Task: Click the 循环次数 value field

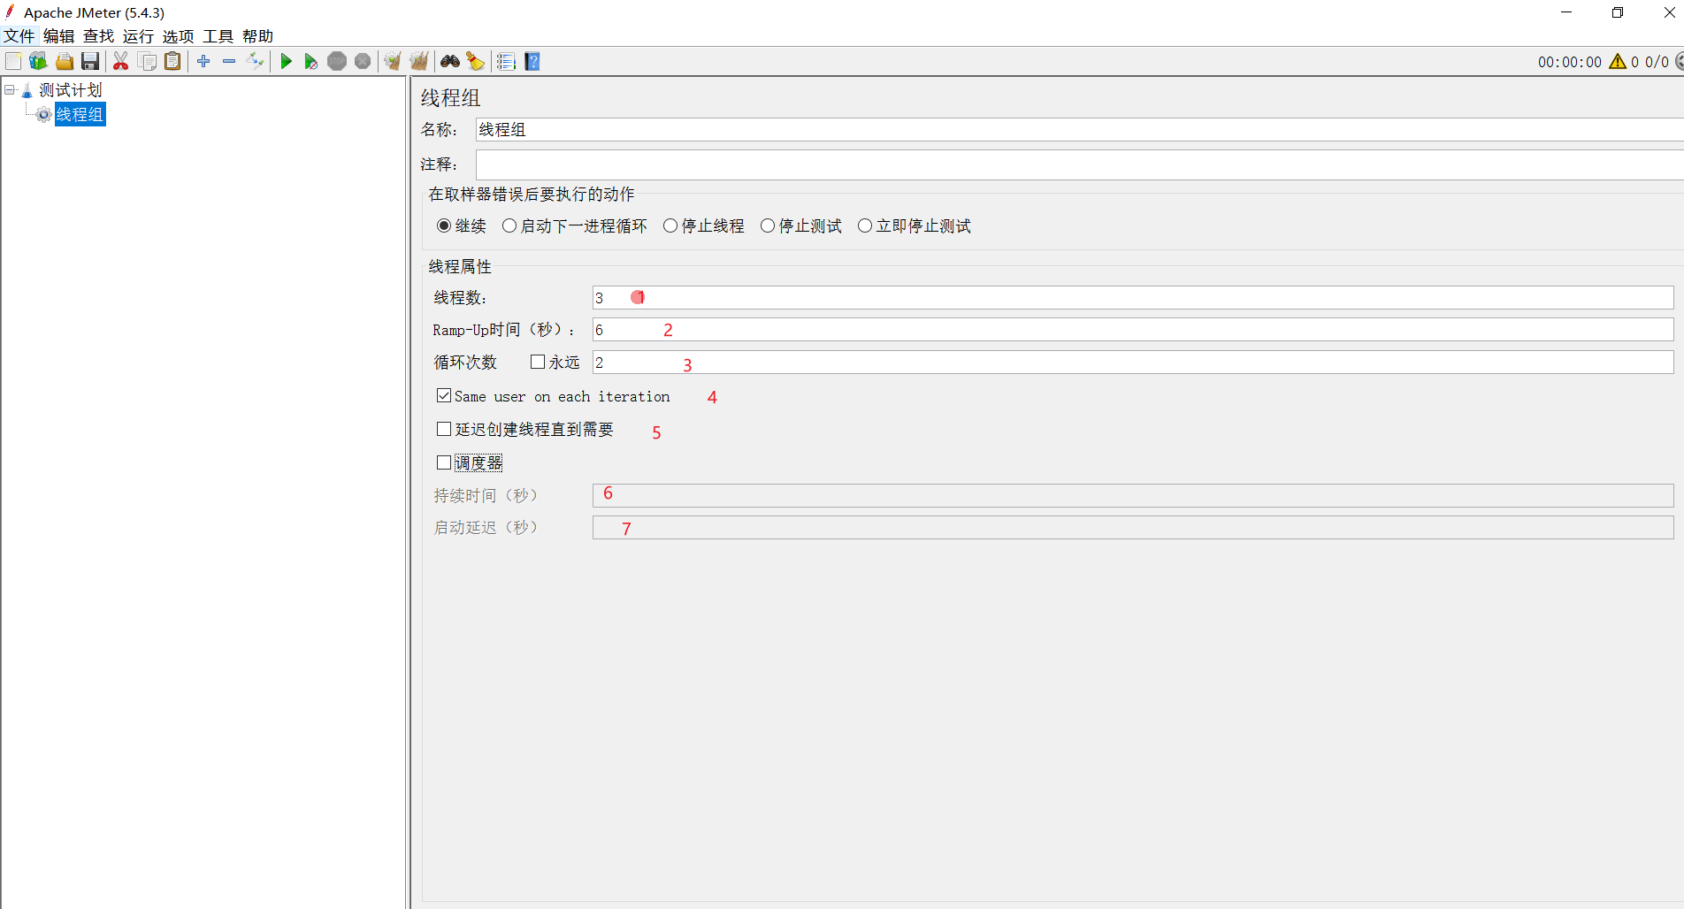Action: coord(1133,363)
